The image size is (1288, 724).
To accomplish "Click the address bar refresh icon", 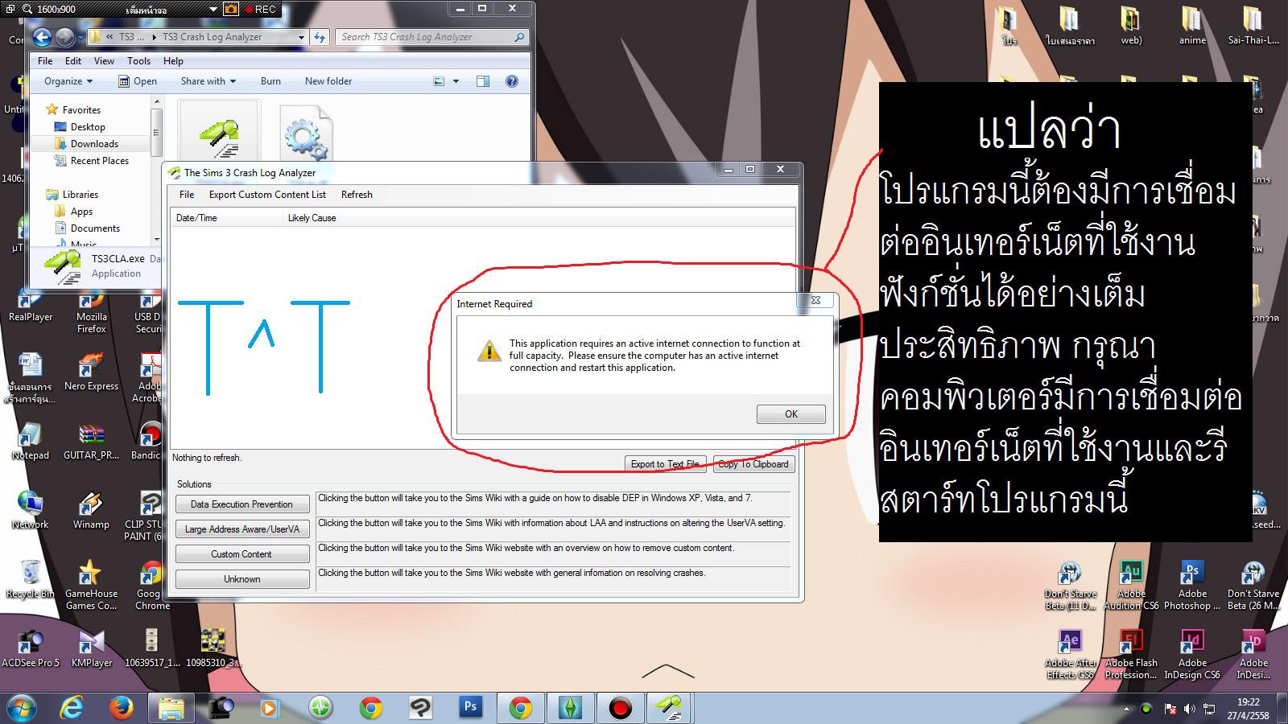I will 320,37.
